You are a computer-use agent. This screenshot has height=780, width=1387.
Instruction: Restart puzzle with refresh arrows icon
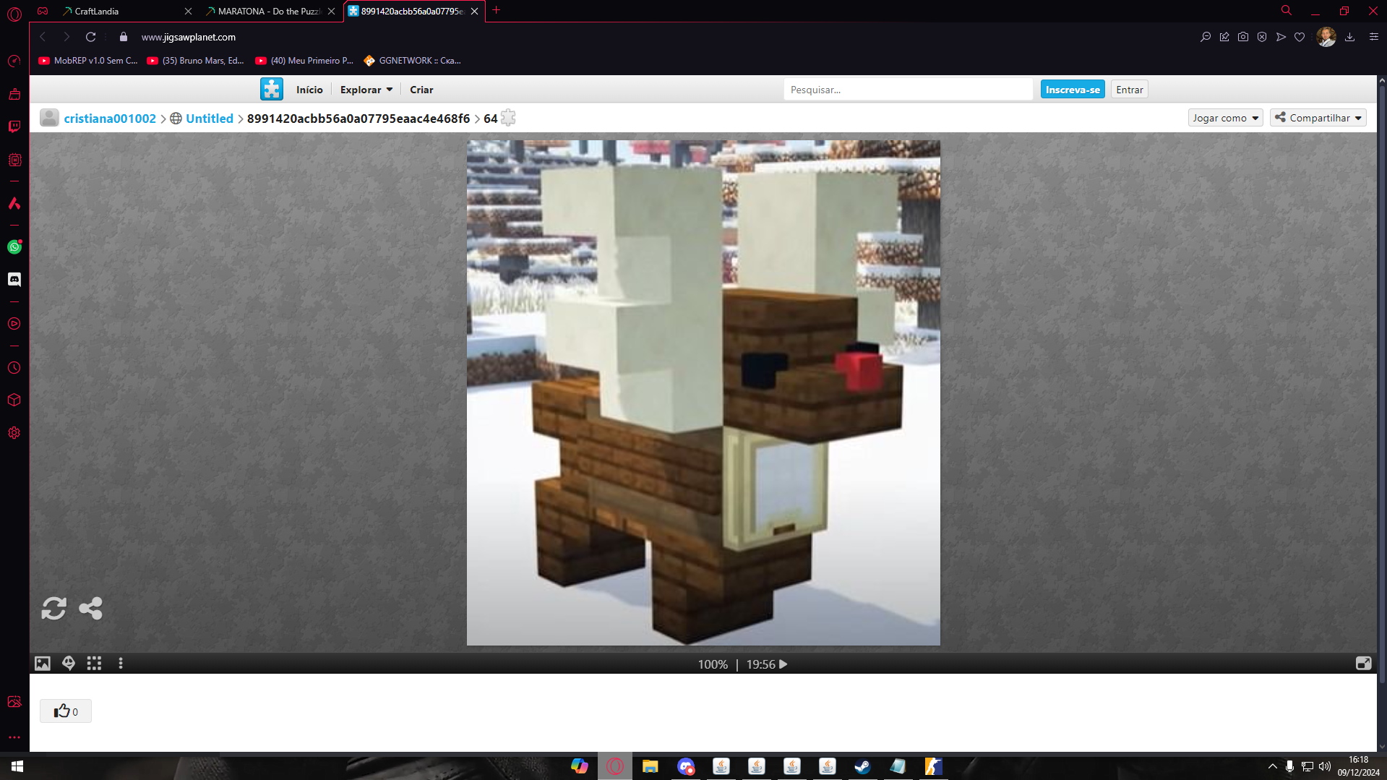(53, 608)
